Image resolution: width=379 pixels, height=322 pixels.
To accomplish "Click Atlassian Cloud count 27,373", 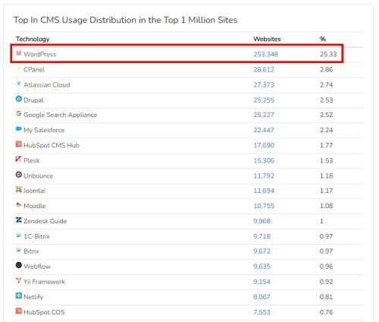I will 264,84.
